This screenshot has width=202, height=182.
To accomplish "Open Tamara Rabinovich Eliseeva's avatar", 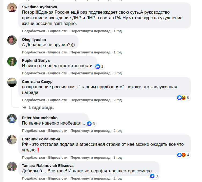I will click(12, 166).
